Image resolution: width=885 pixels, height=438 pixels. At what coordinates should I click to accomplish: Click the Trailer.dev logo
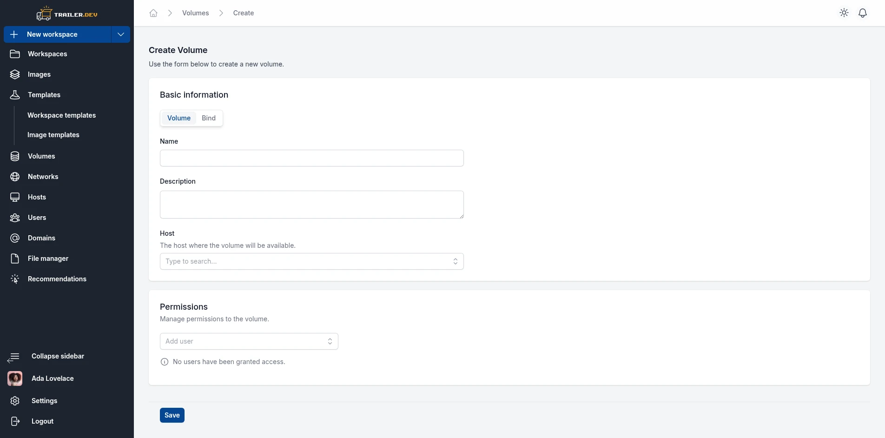click(x=67, y=13)
